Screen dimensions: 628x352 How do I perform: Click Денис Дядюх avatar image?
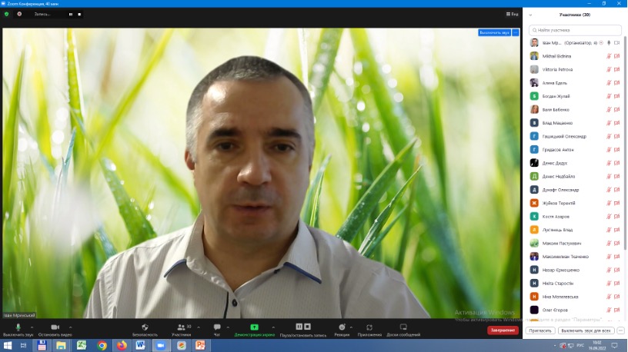pos(534,163)
